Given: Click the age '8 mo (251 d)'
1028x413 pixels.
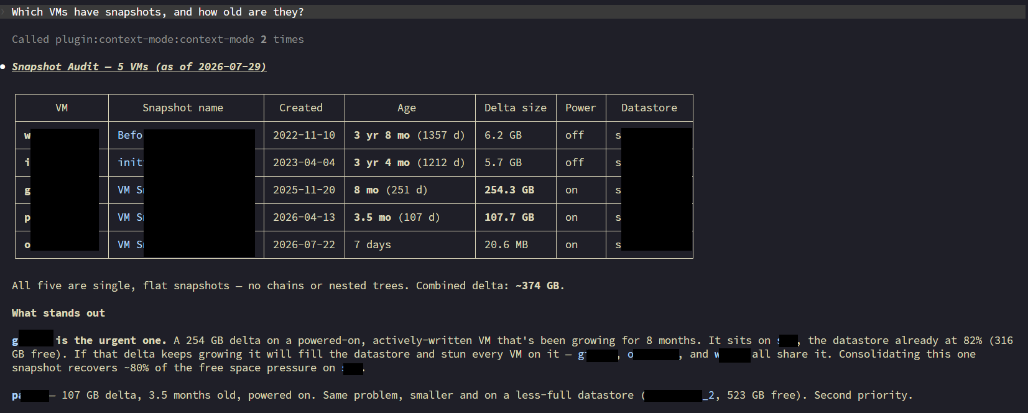Looking at the screenshot, I should (x=391, y=190).
